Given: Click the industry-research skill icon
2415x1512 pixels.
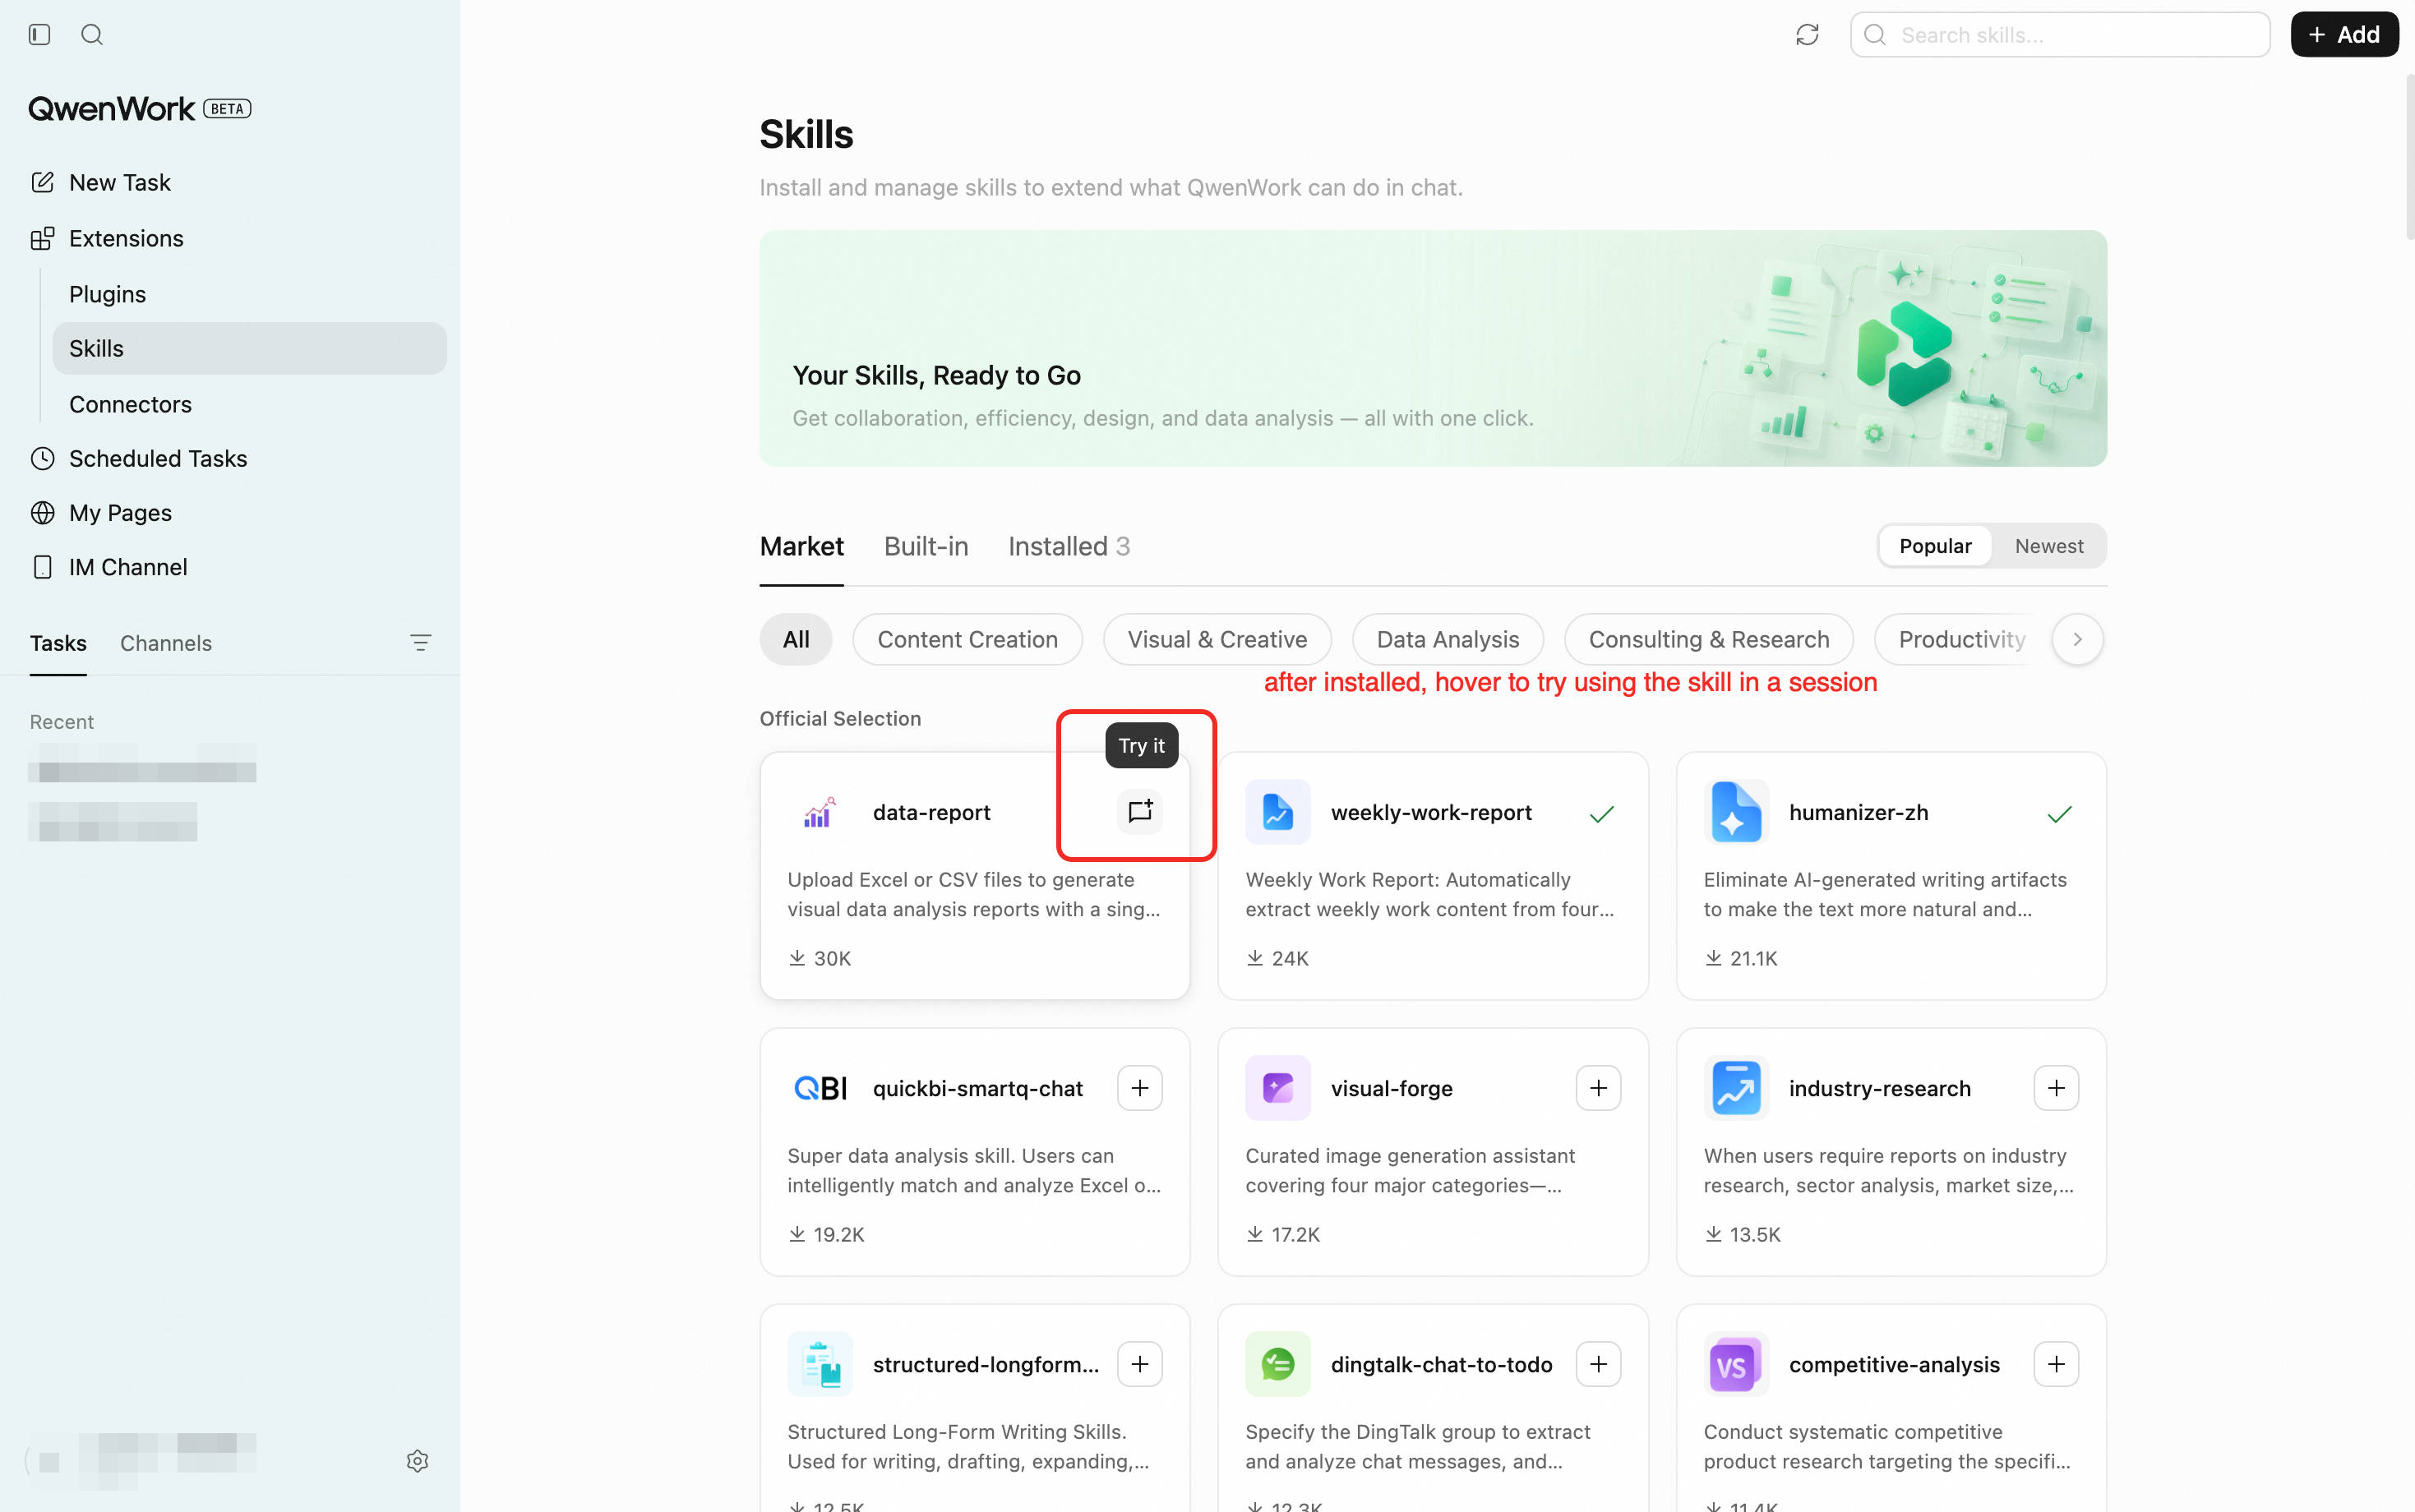Looking at the screenshot, I should tap(1736, 1088).
